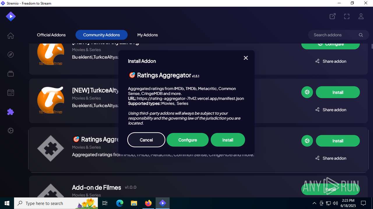Screen dimensions: 373x209
Task: Click the Ratings Aggregator dialog title
Action: pos(164,75)
